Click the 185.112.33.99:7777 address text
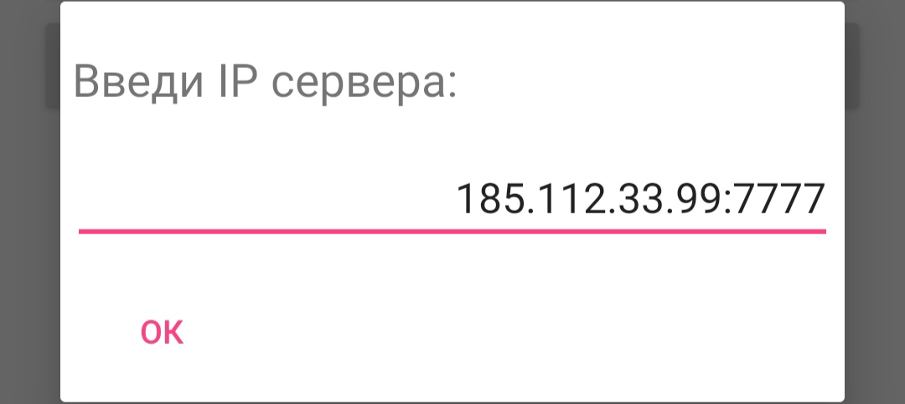 click(640, 201)
